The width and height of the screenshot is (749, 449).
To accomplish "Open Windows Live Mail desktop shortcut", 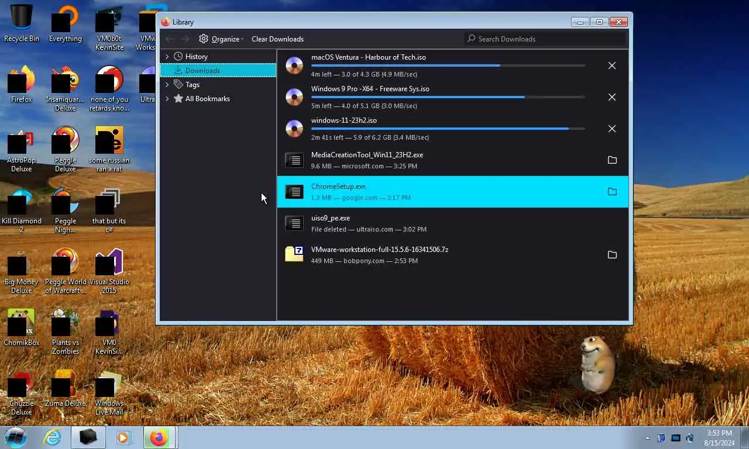I will coord(109,393).
